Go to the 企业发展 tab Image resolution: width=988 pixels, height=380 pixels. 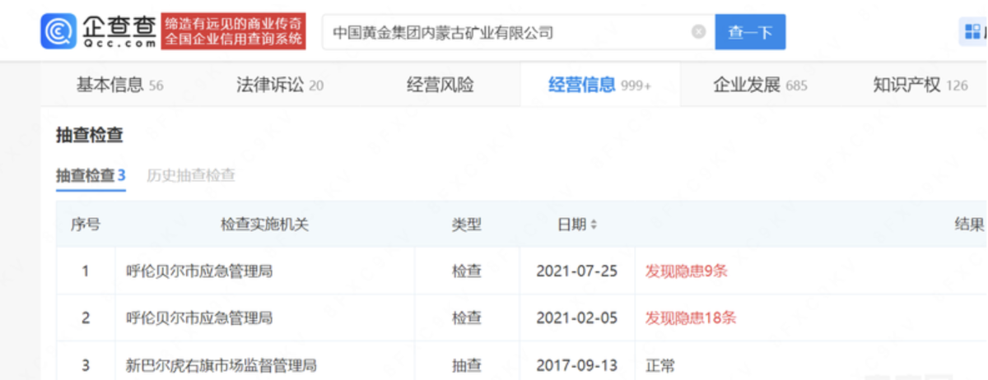(x=760, y=85)
